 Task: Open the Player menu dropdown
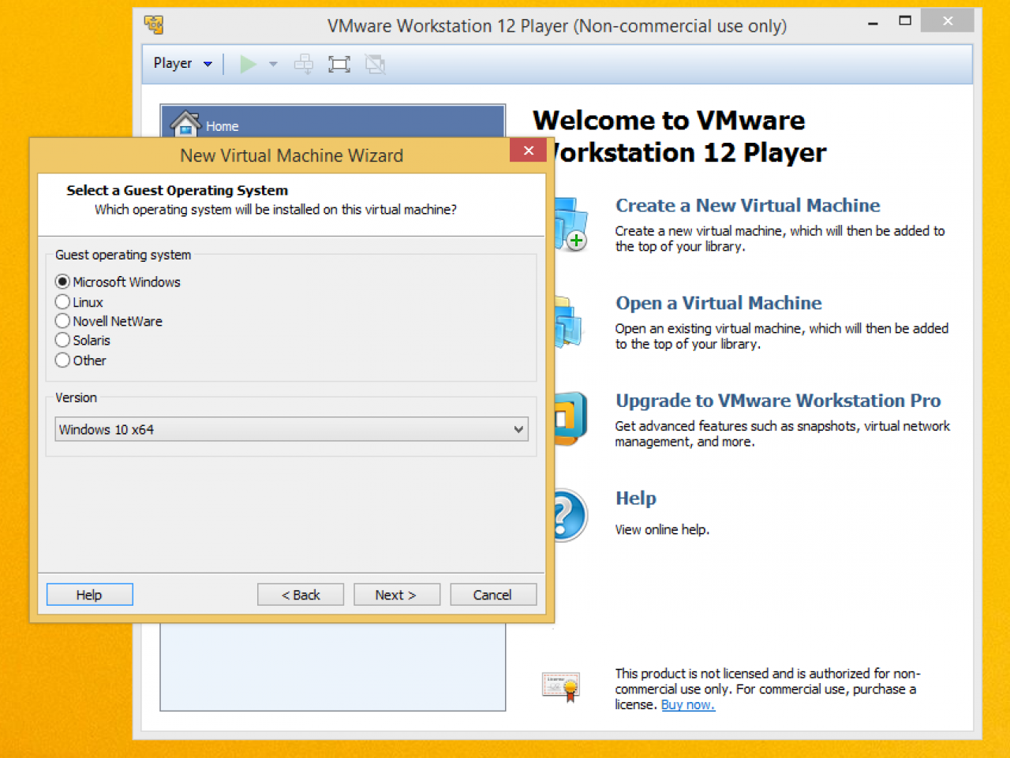[x=182, y=64]
